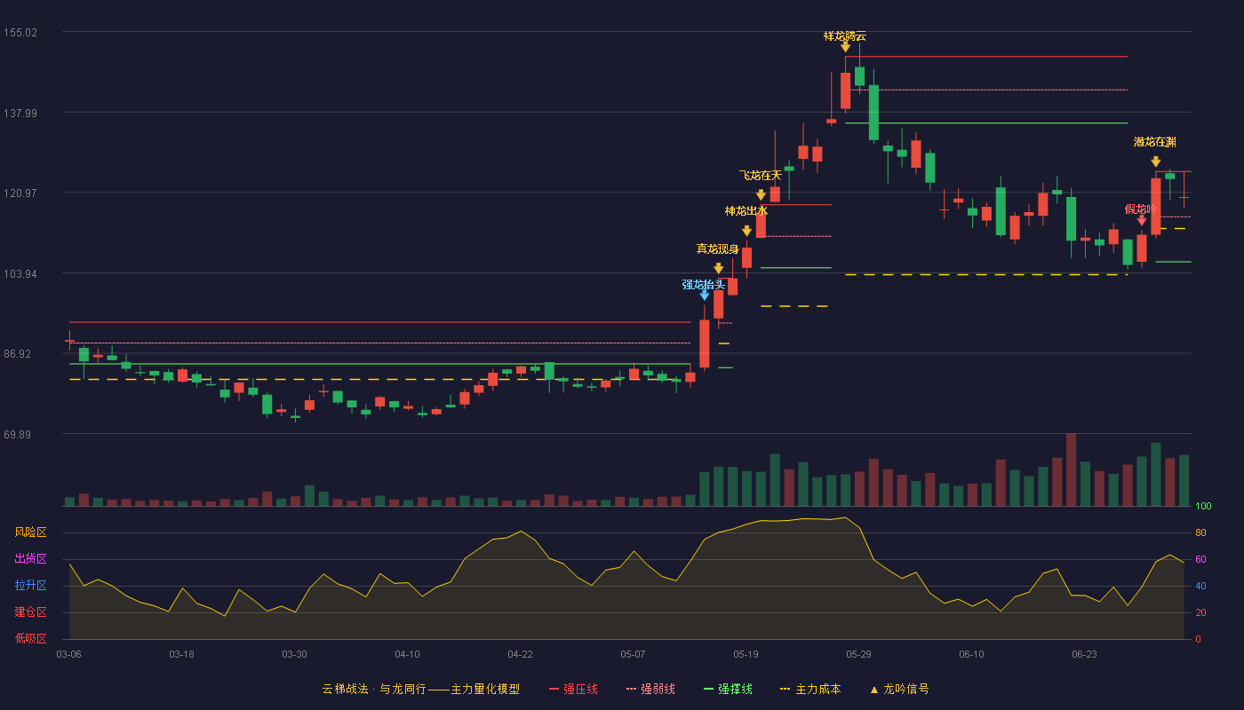1244x710 pixels.
Task: Click the 04-10 date axis label
Action: click(407, 654)
